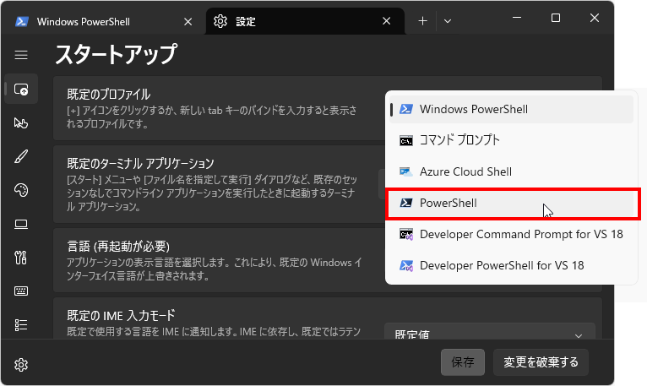Click the gear icon on the 設定 tab
This screenshot has height=386, width=647.
pyautogui.click(x=220, y=21)
